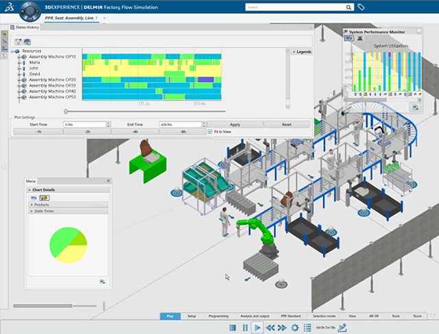Click the -1h time range button
Image resolution: width=439 pixels, height=334 pixels.
click(x=38, y=132)
